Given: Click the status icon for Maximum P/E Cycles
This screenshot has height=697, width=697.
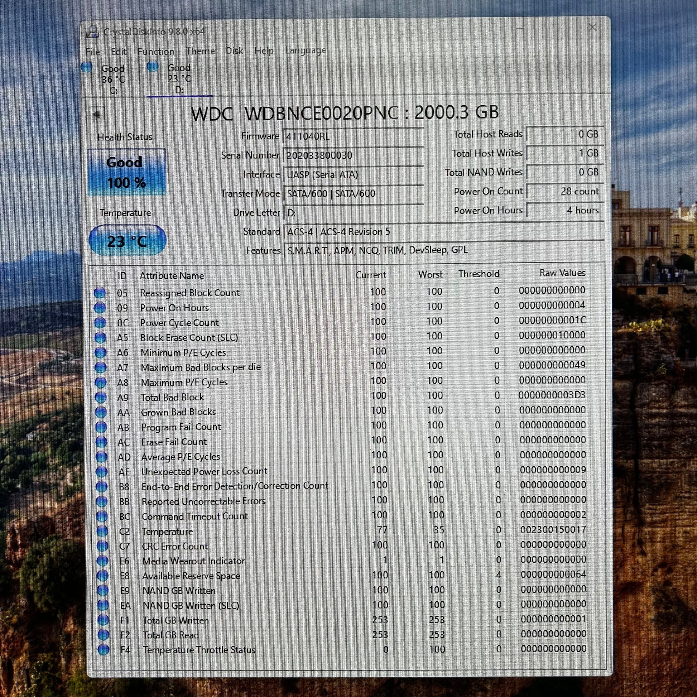Looking at the screenshot, I should point(101,382).
